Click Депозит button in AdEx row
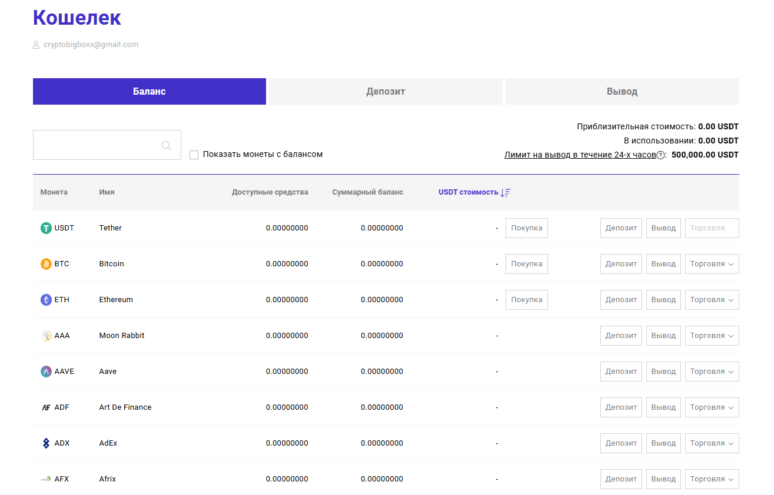Viewport: 774px width, 495px height. click(621, 443)
